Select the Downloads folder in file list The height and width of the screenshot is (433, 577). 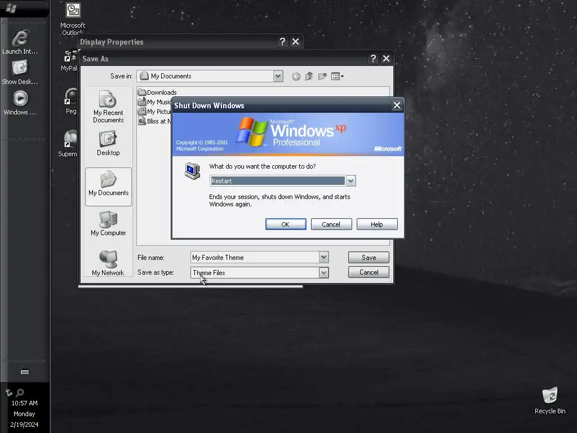pyautogui.click(x=157, y=92)
